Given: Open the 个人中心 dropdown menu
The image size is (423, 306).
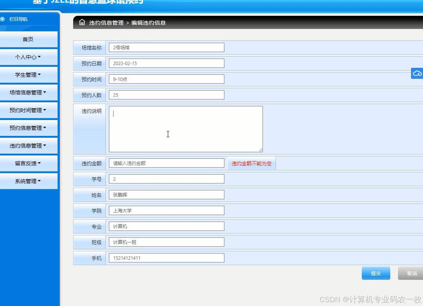Looking at the screenshot, I should coord(27,57).
